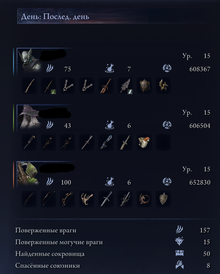Click the golden eagle talisman icon
The image size is (220, 274).
[x=163, y=86]
